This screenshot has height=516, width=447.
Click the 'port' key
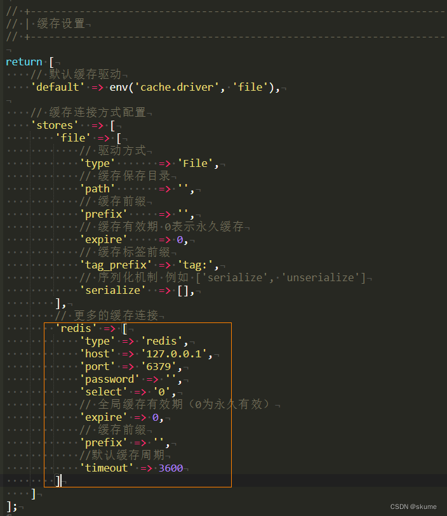pyautogui.click(x=97, y=367)
